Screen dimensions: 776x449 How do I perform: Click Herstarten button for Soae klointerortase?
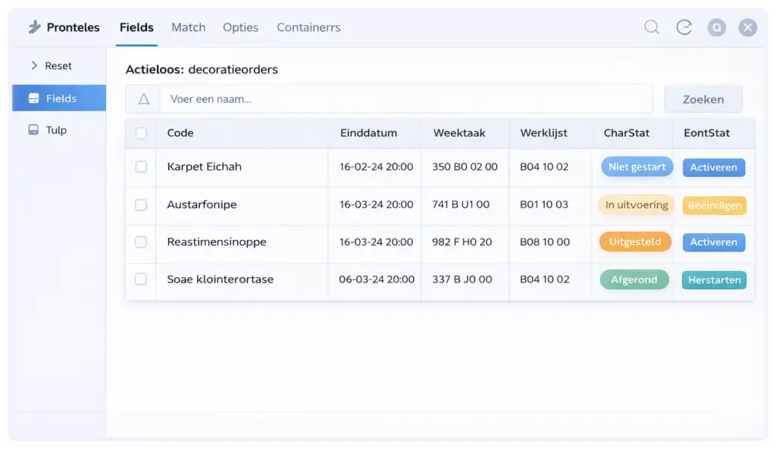click(714, 280)
